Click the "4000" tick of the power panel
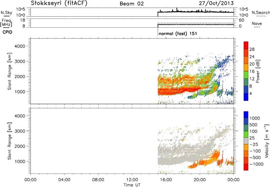 (20, 46)
